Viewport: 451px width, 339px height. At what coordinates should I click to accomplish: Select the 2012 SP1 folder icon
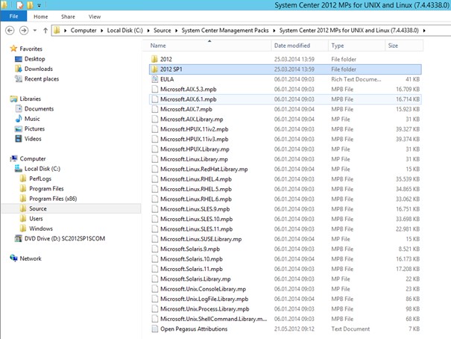(x=154, y=69)
